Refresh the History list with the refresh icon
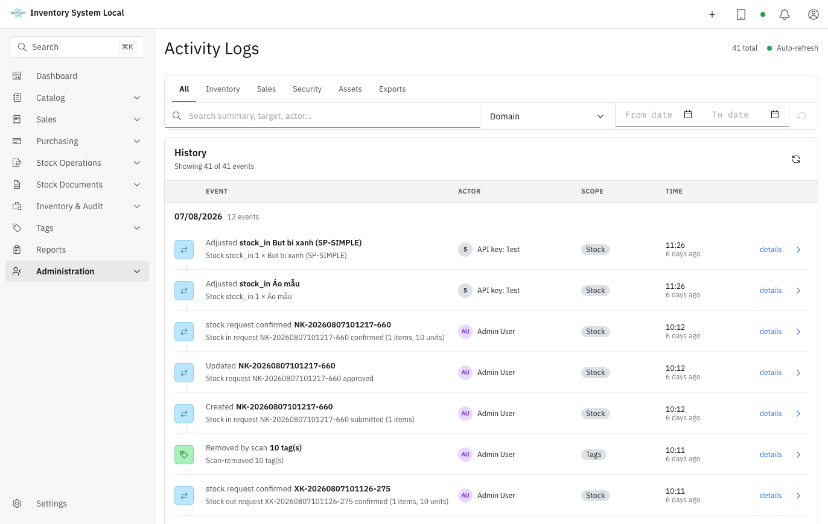This screenshot has height=524, width=828. pyautogui.click(x=796, y=159)
